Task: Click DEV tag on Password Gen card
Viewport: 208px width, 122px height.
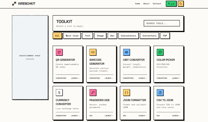Action: point(91,116)
